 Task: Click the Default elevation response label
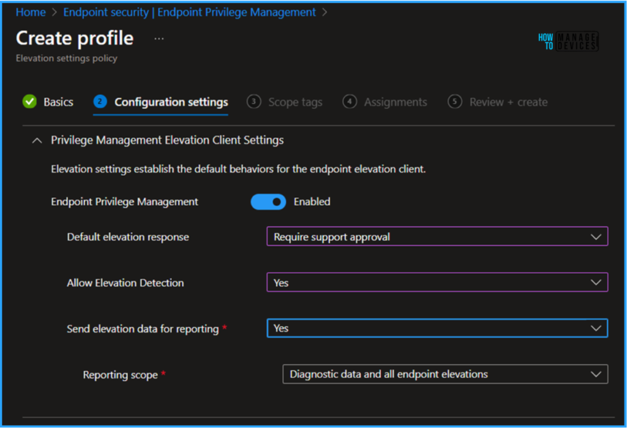[x=128, y=237]
